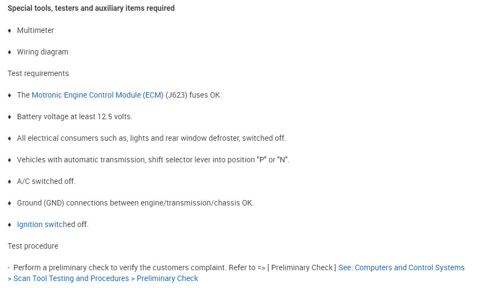The width and height of the screenshot is (488, 288).
Task: Click the A/C switched off item
Action: coord(46,181)
